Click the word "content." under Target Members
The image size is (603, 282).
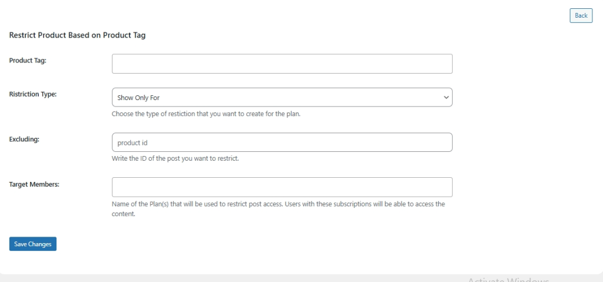click(124, 214)
